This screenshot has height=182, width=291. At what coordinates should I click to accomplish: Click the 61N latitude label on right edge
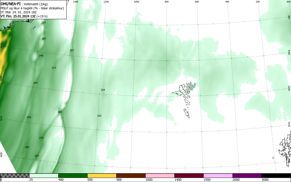(x=289, y=124)
